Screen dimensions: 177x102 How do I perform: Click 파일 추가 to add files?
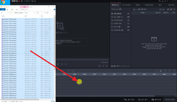142,9
